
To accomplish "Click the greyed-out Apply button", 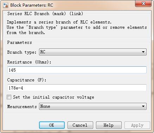I will pyautogui.click(x=137, y=125).
